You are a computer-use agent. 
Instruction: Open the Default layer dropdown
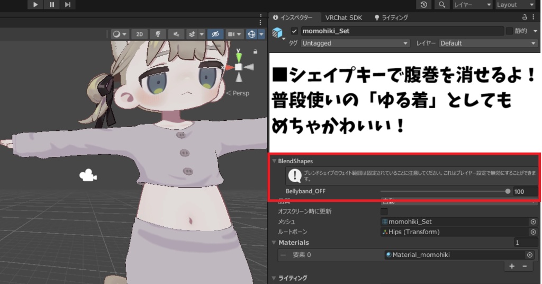pyautogui.click(x=488, y=43)
